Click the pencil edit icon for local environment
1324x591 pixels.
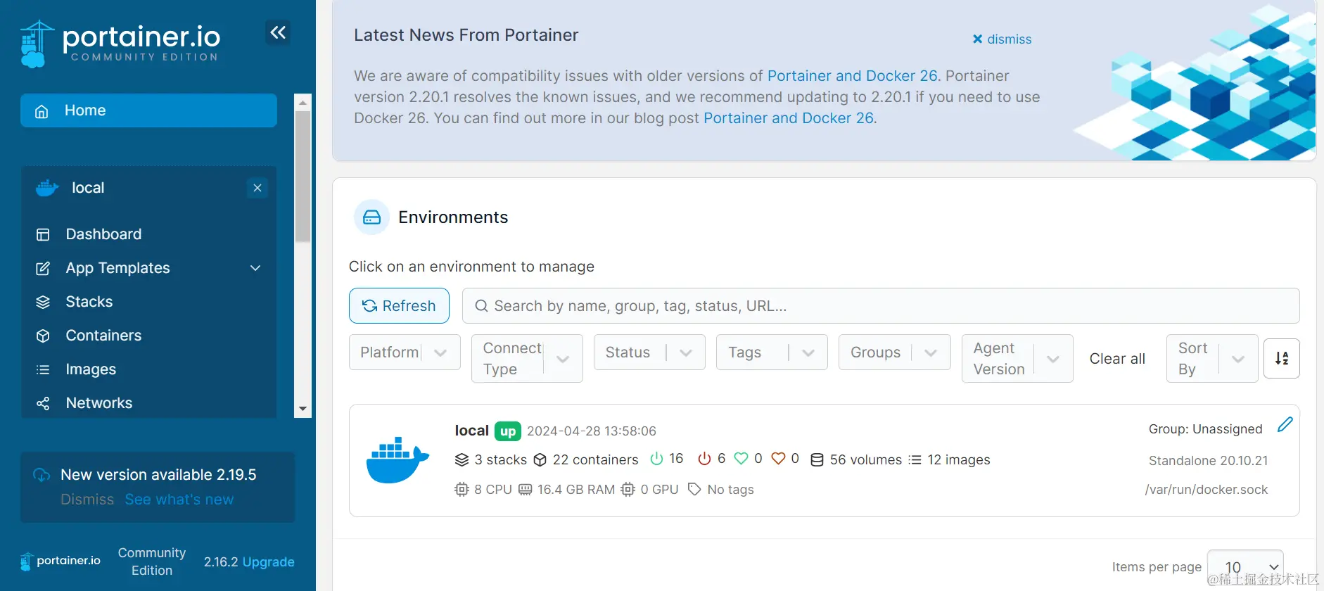pos(1285,424)
